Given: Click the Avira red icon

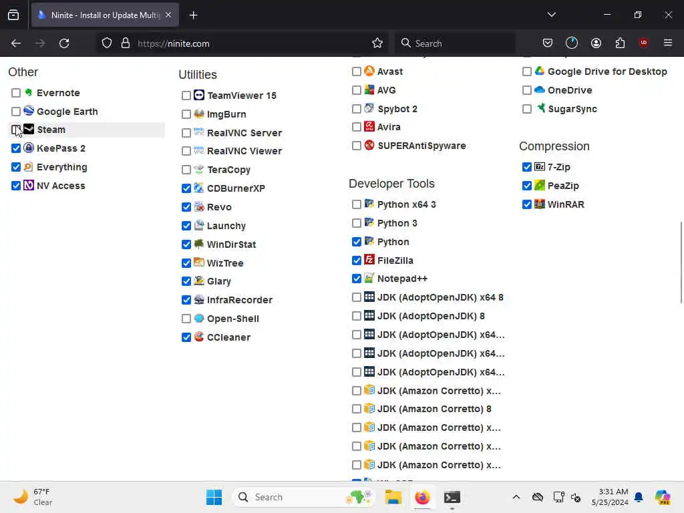Looking at the screenshot, I should pyautogui.click(x=369, y=126).
